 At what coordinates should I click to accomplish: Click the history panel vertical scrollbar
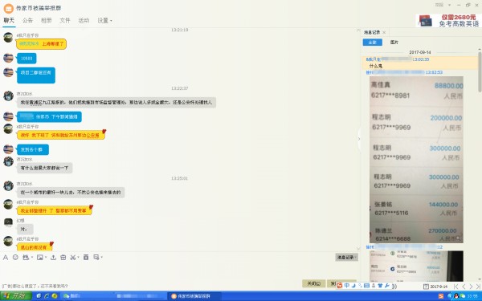(x=480, y=72)
